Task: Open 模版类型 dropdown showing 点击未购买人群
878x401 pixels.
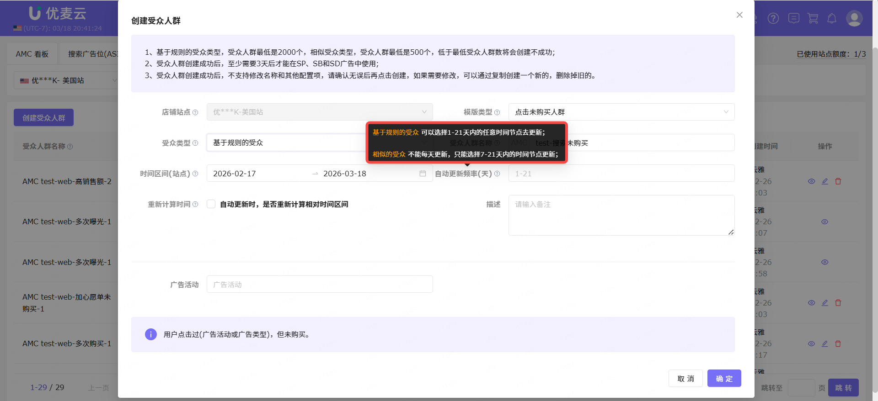Action: [x=621, y=112]
